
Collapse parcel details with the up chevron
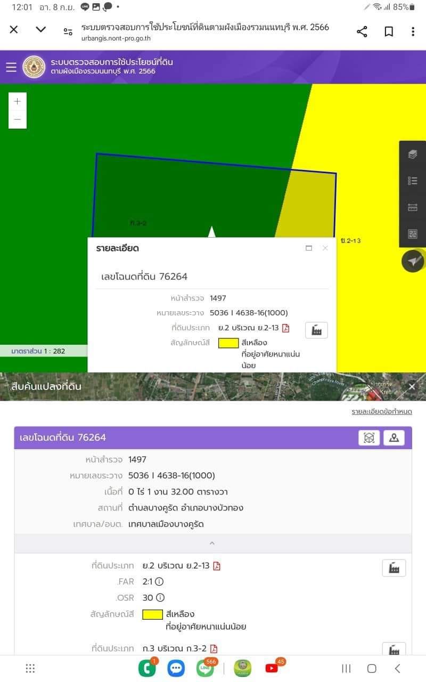tap(212, 543)
